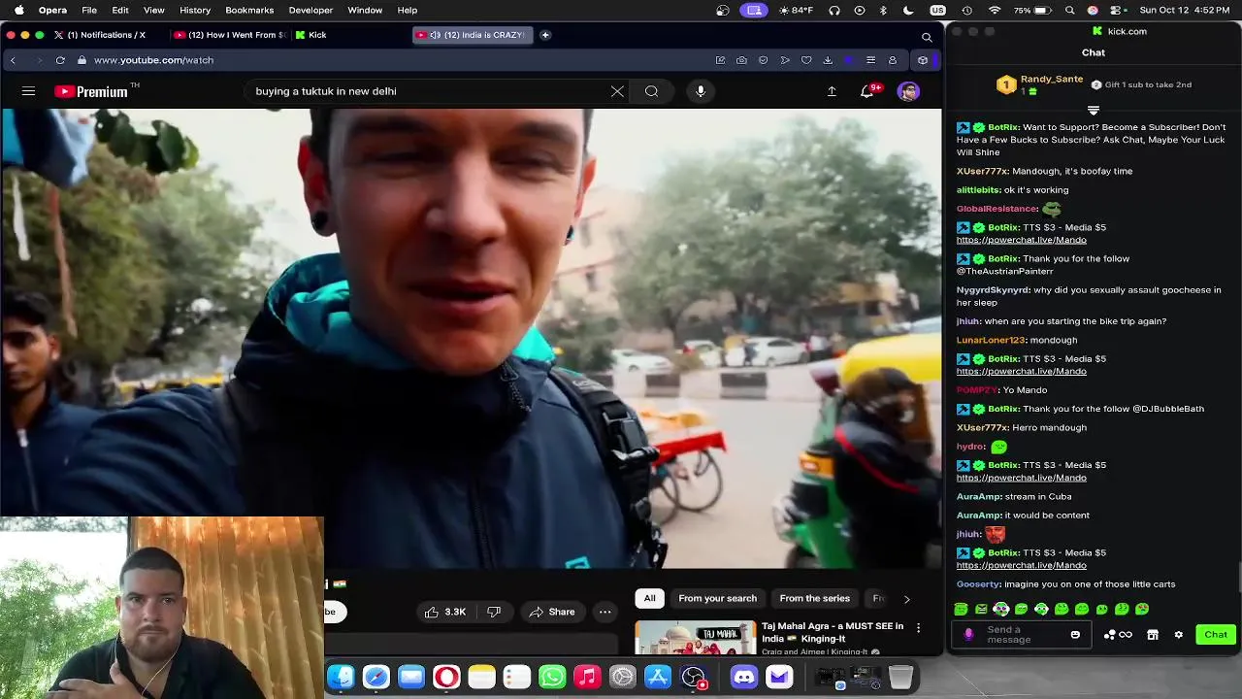The width and height of the screenshot is (1242, 699).
Task: Open options menu for Taj Mahal video
Action: click(918, 628)
